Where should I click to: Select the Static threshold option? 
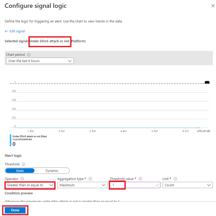(x=20, y=171)
